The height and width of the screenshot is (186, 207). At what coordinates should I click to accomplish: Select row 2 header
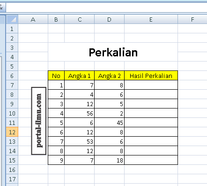[12, 38]
